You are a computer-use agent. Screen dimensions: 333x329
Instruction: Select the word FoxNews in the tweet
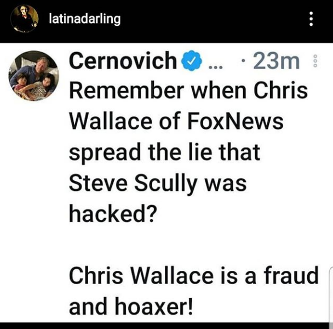(x=236, y=121)
